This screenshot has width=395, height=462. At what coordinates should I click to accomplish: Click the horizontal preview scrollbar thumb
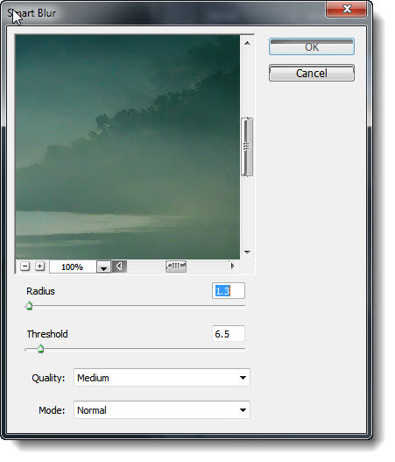click(176, 267)
